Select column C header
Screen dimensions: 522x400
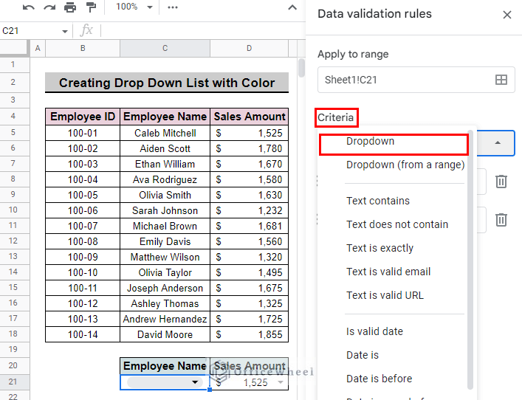[x=165, y=48]
